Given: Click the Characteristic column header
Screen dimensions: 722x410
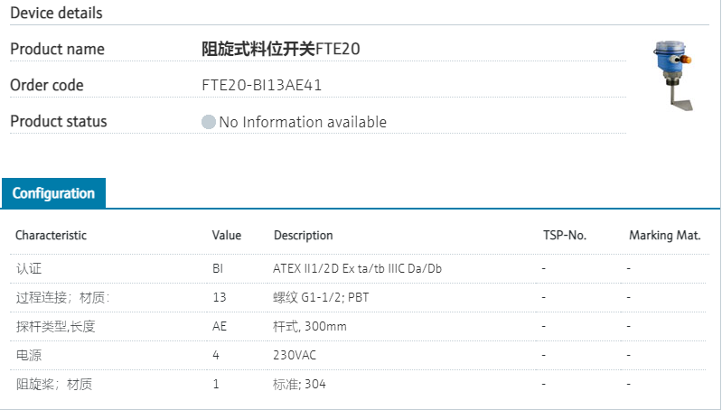Looking at the screenshot, I should click(x=52, y=236).
